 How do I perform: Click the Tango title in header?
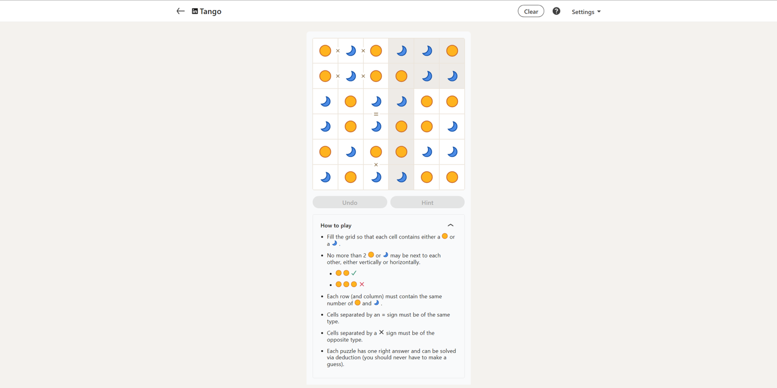(210, 11)
